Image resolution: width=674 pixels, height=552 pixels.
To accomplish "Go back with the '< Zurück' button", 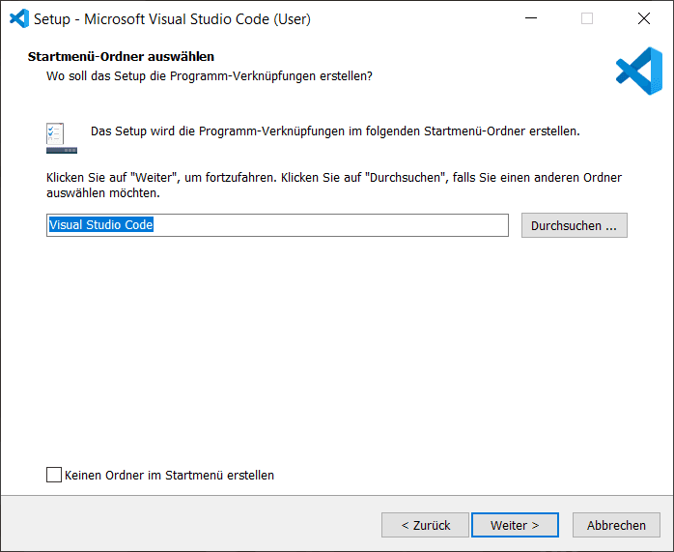I will coord(425,525).
